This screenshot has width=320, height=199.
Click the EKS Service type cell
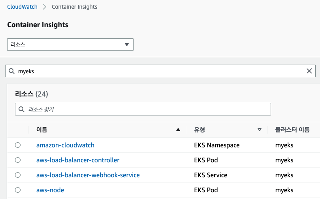point(211,175)
